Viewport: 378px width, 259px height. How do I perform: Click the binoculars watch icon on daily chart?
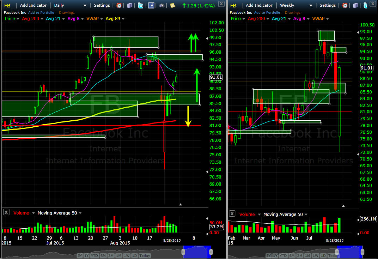coord(162,5)
